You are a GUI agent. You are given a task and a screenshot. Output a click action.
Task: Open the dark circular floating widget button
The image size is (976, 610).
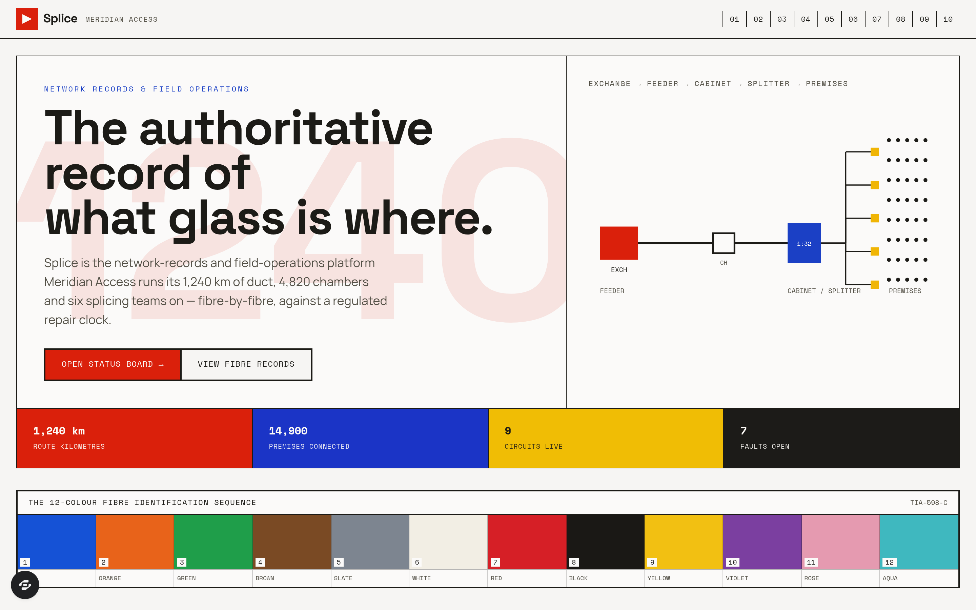(25, 585)
